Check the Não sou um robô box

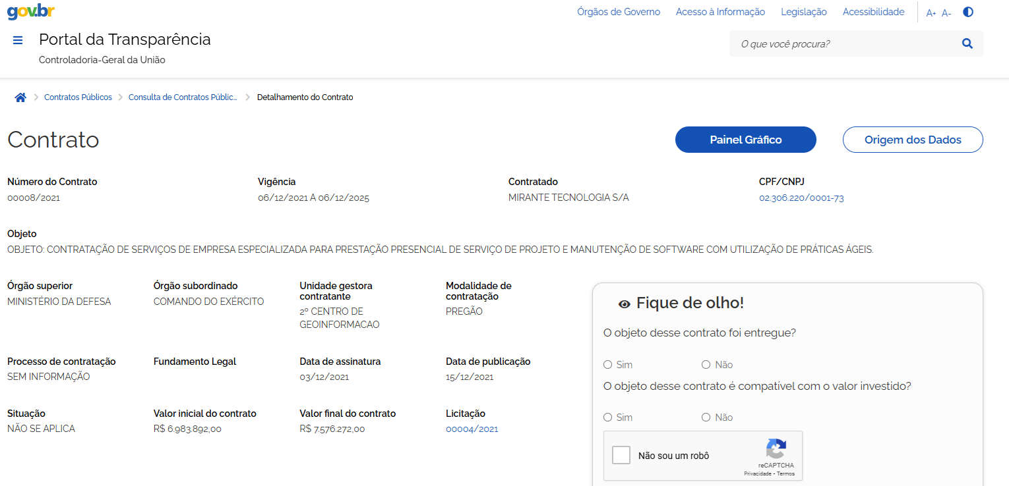pyautogui.click(x=621, y=455)
